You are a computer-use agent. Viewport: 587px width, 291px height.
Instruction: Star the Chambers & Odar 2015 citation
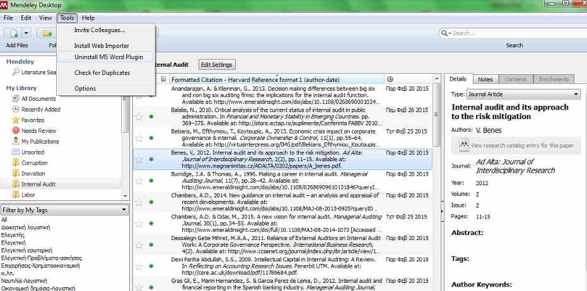coord(139,224)
